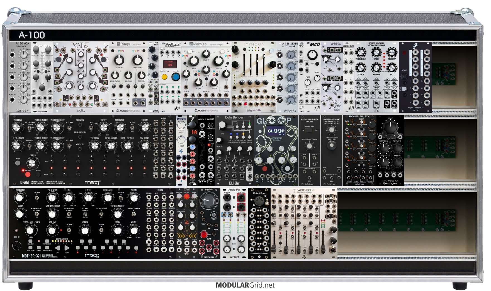Click the Reverbs button on Z5000
This screenshot has height=291, width=491.
pos(179,196)
